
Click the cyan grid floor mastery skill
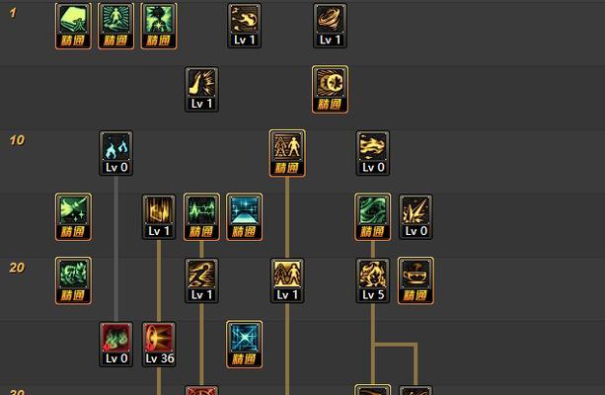[x=244, y=217]
